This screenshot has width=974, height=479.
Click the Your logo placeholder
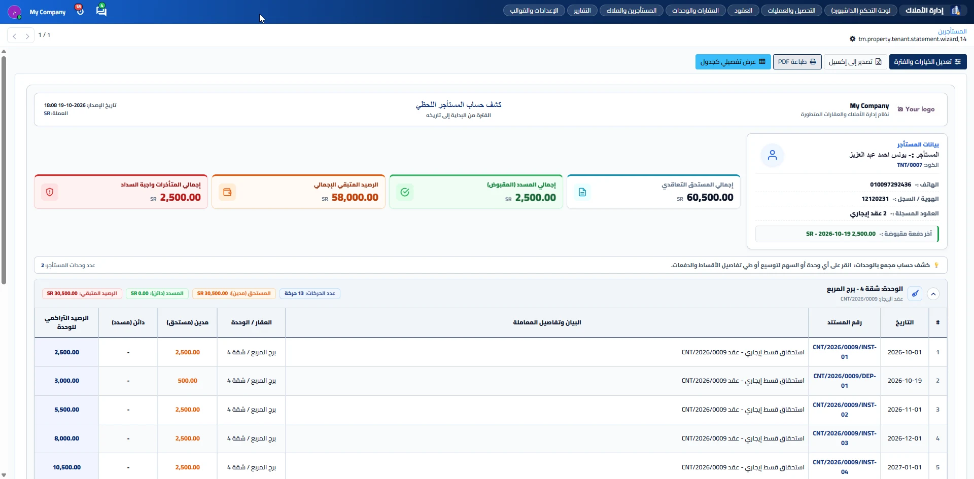[916, 109]
